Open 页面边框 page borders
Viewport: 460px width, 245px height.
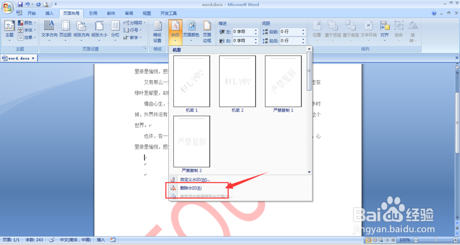tap(207, 32)
